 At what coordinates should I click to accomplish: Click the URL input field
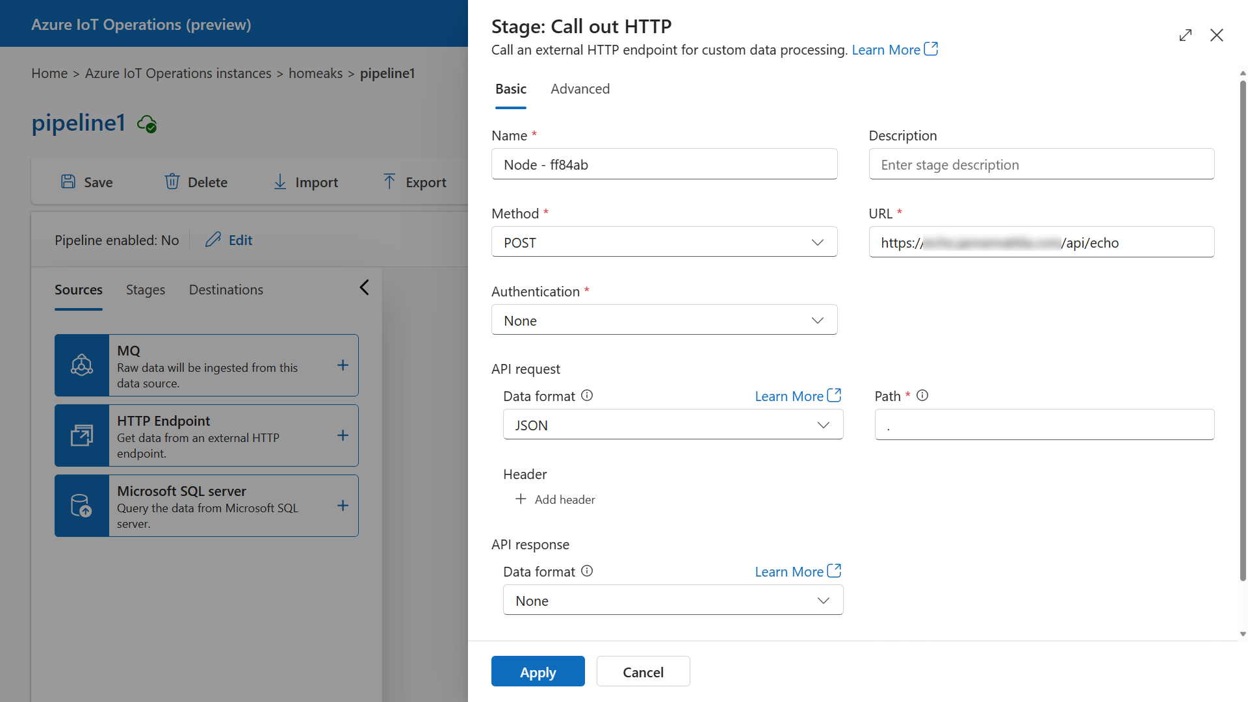click(1041, 242)
